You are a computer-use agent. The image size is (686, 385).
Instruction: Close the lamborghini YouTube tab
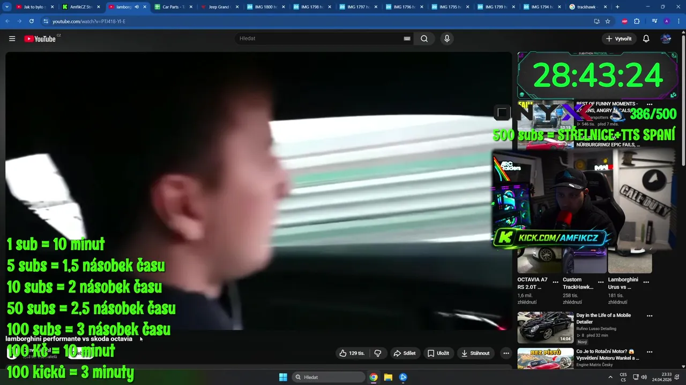pos(145,7)
